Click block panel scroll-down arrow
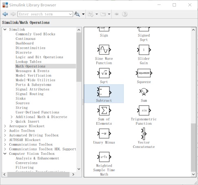The width and height of the screenshot is (198, 185). coord(194,174)
